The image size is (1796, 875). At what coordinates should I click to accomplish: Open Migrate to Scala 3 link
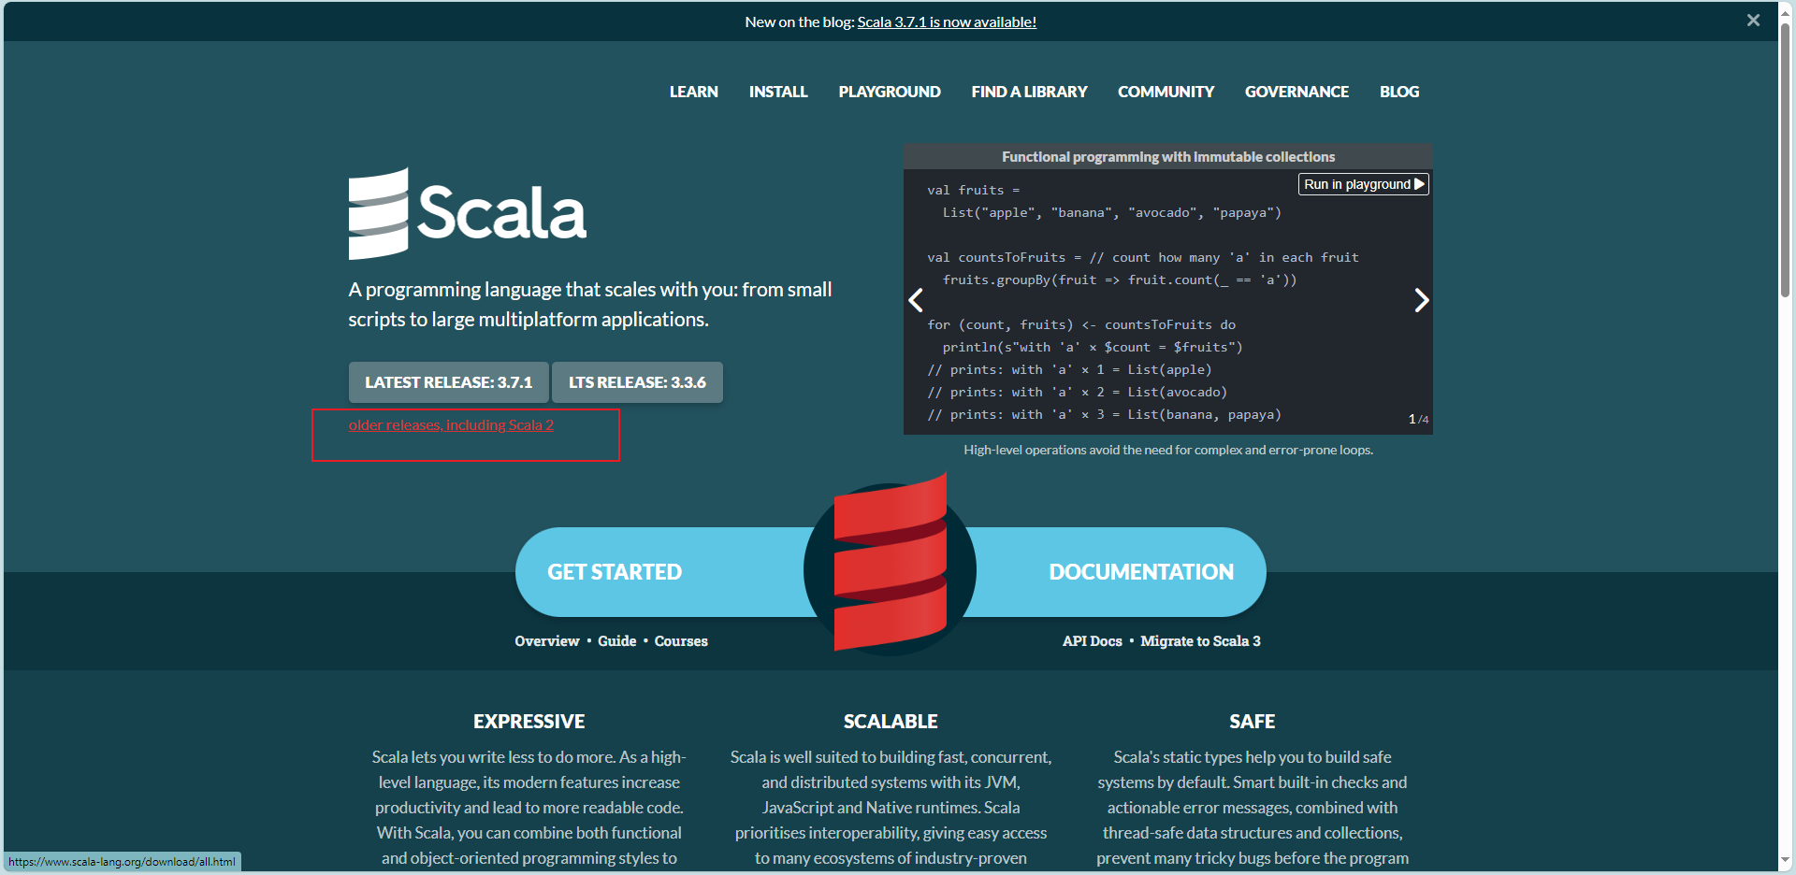(1200, 641)
